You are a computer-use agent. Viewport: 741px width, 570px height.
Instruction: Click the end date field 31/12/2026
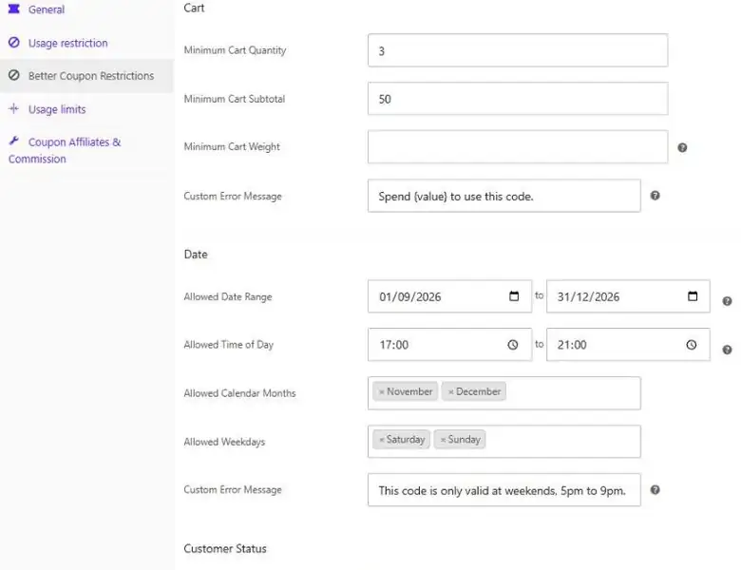[628, 296]
